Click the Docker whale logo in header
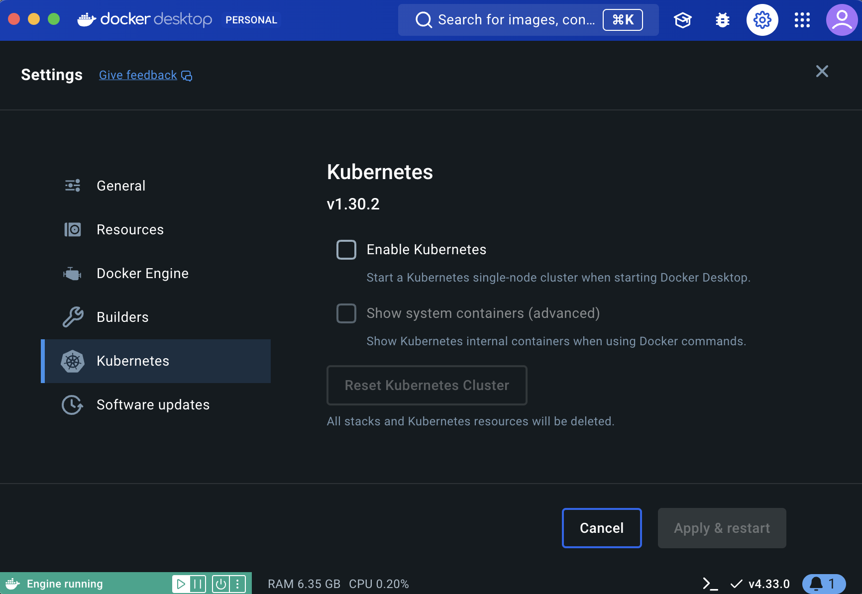862x594 pixels. (x=87, y=19)
